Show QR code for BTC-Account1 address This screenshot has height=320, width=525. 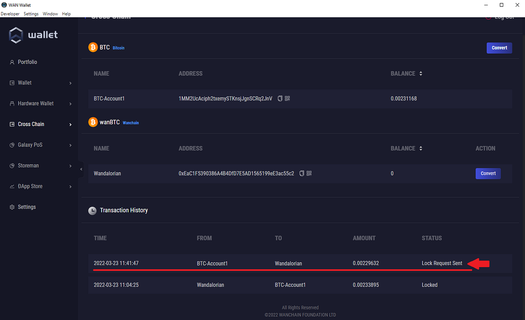(288, 99)
